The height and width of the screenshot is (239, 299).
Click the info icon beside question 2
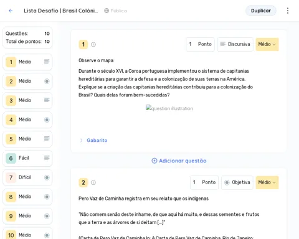(93, 182)
